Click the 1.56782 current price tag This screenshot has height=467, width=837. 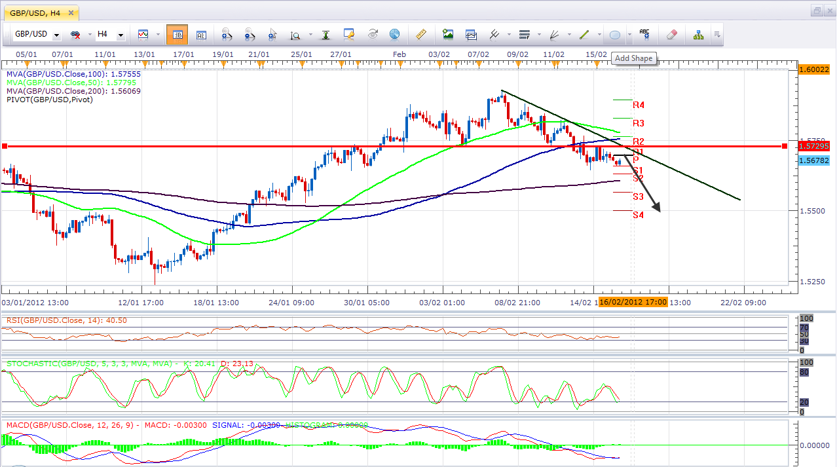pyautogui.click(x=815, y=160)
